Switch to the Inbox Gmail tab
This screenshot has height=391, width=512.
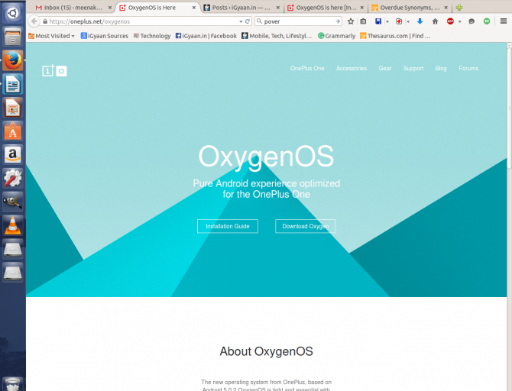[x=72, y=8]
